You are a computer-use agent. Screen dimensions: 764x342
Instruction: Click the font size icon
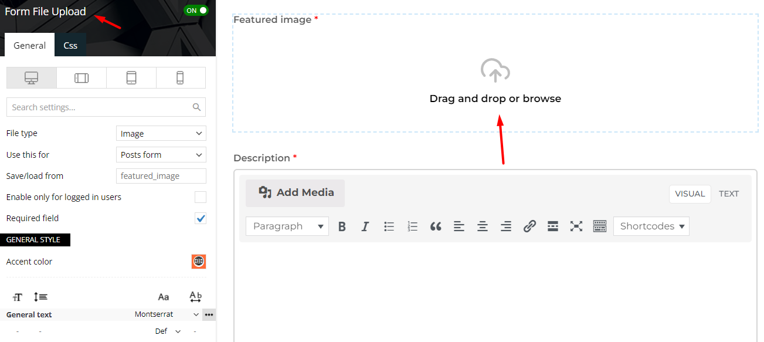18,297
